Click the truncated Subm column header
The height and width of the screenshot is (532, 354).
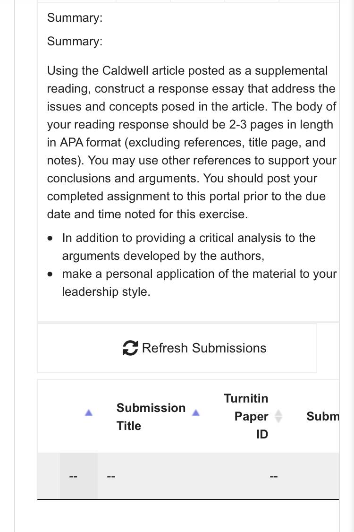click(322, 416)
